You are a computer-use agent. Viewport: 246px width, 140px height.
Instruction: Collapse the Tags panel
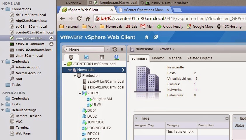[136, 118]
